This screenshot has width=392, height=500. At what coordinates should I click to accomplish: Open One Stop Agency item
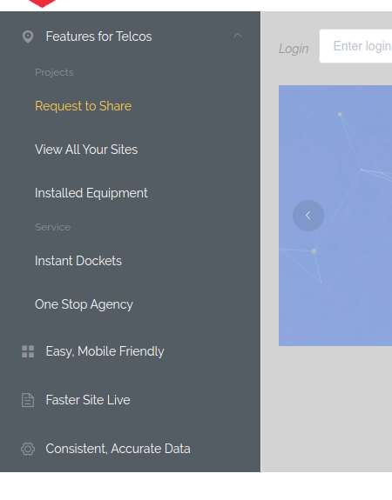[84, 304]
